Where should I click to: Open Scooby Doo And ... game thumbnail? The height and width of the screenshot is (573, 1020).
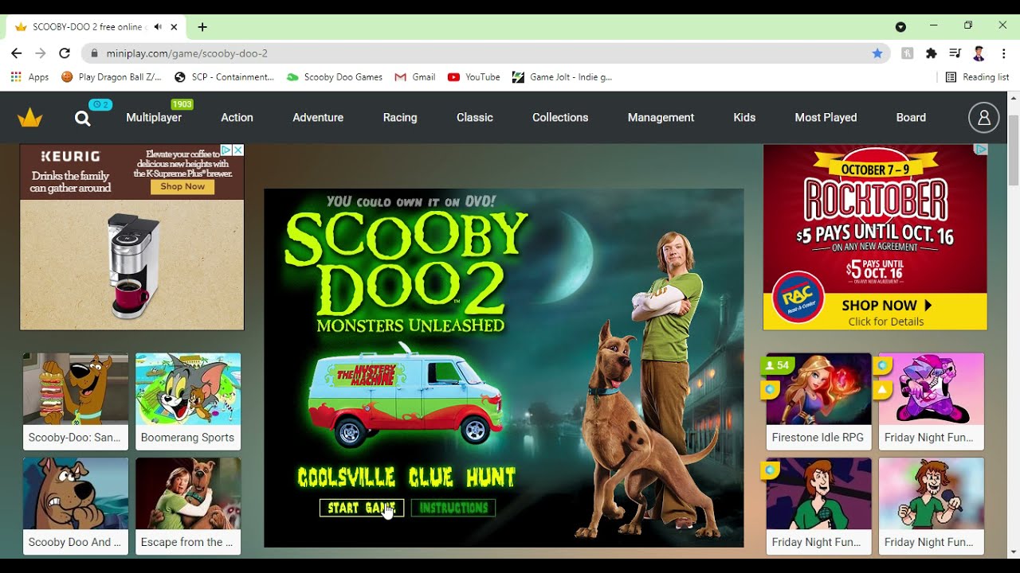[76, 506]
